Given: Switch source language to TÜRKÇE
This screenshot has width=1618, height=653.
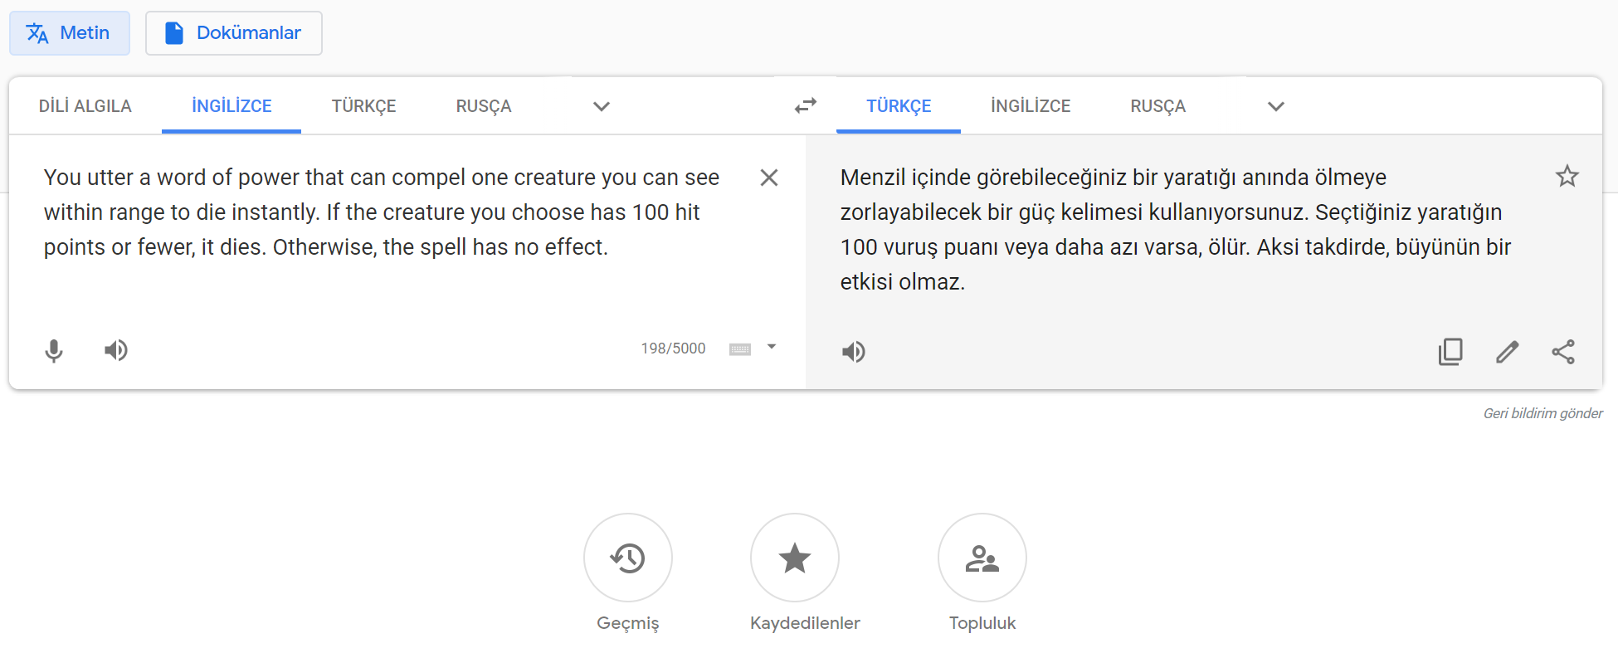Looking at the screenshot, I should click(363, 106).
